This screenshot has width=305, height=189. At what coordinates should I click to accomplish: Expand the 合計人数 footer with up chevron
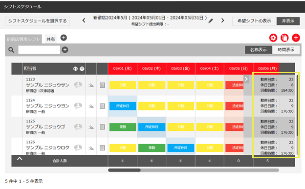click(20, 159)
